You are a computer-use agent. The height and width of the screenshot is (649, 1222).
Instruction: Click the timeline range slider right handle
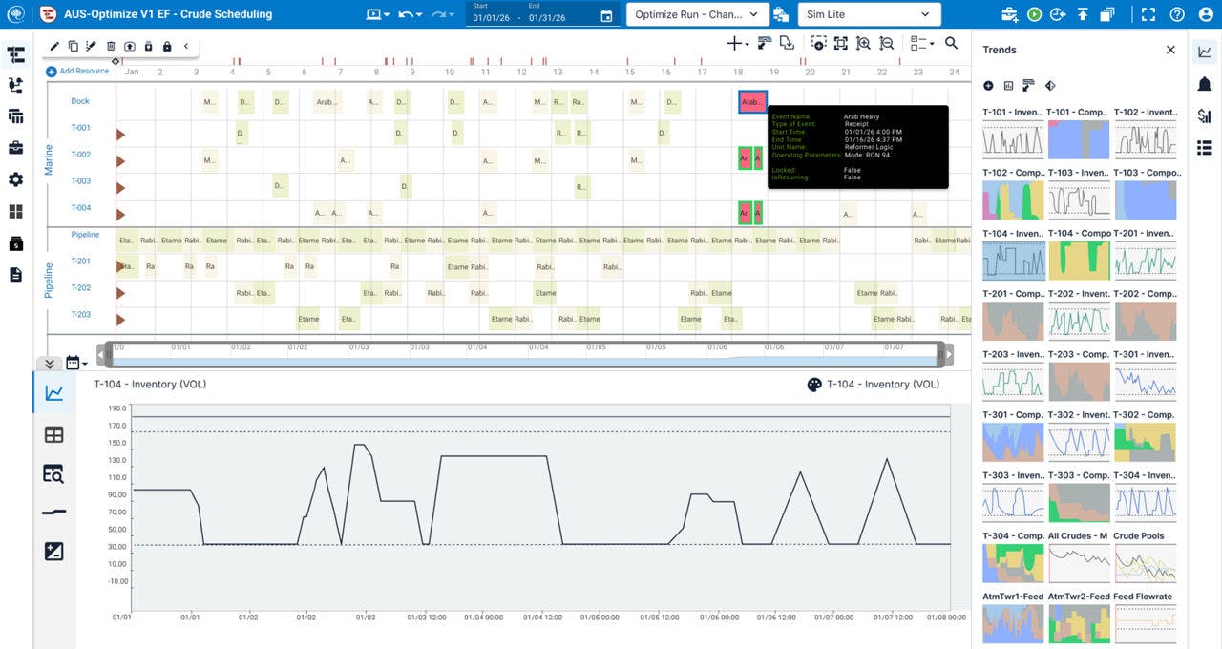940,353
